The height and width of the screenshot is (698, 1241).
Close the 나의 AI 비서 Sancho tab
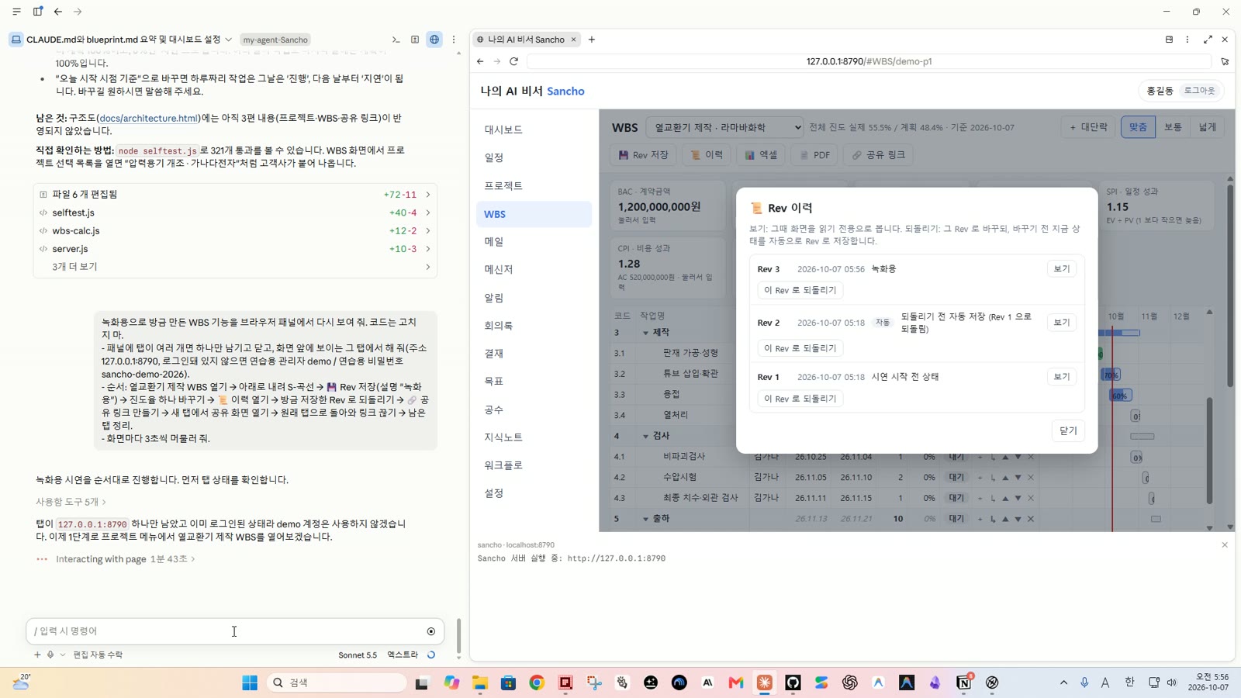click(574, 40)
